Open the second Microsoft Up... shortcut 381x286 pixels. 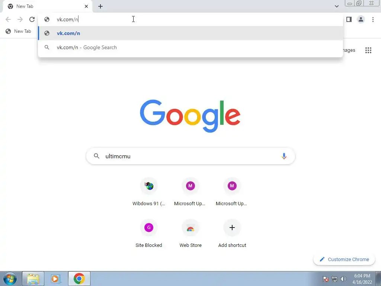[x=232, y=192]
